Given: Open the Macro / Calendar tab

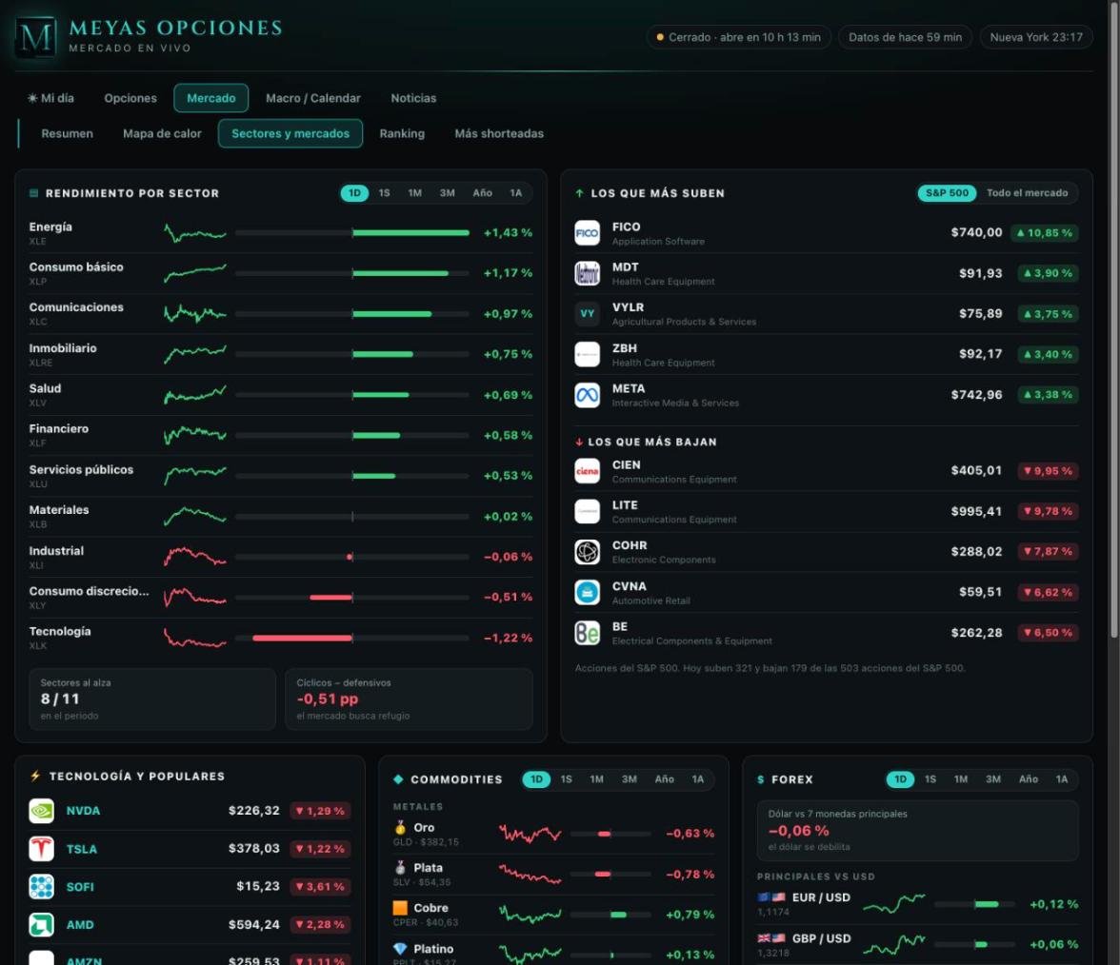Looking at the screenshot, I should point(312,98).
